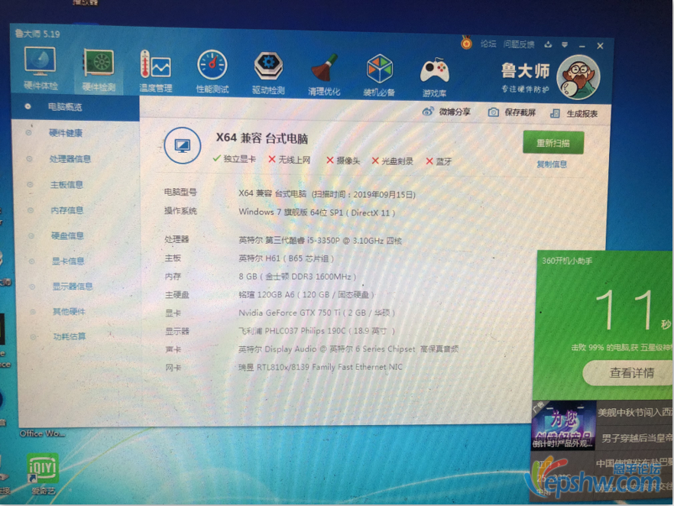This screenshot has height=506, width=674.
Task: Click the download-tray icon in the title bar
Action: [x=548, y=44]
